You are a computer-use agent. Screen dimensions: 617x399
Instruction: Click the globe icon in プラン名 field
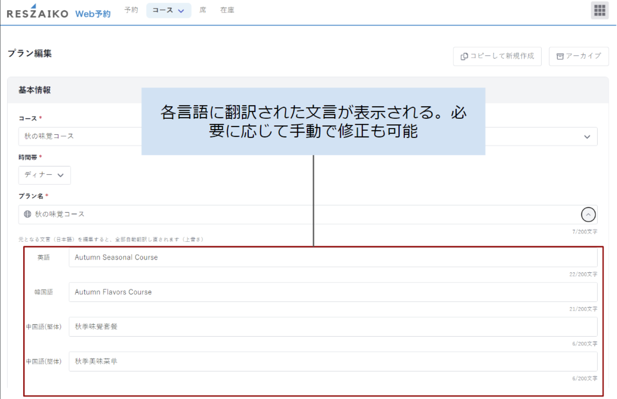point(28,214)
